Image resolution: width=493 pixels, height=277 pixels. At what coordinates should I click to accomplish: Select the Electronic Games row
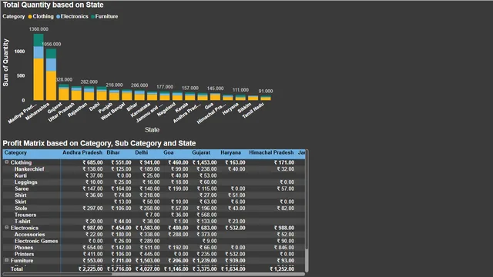click(36, 241)
